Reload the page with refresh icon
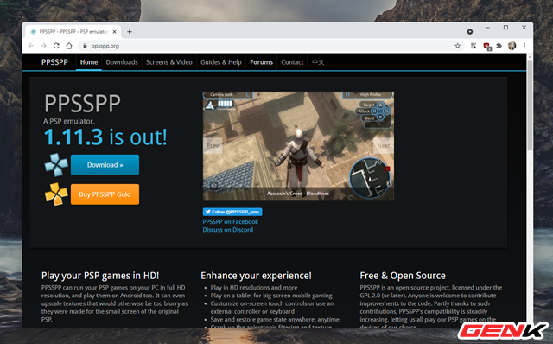Screen dimensions: 553x344 click(x=56, y=46)
